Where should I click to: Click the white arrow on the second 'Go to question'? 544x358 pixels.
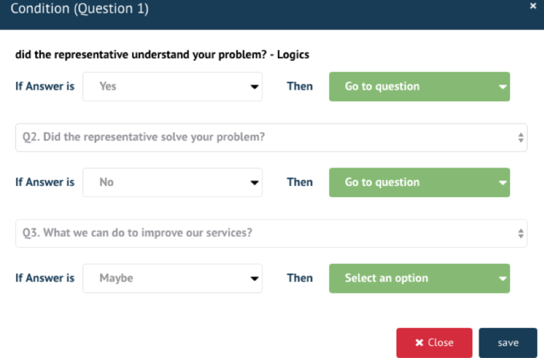point(503,183)
